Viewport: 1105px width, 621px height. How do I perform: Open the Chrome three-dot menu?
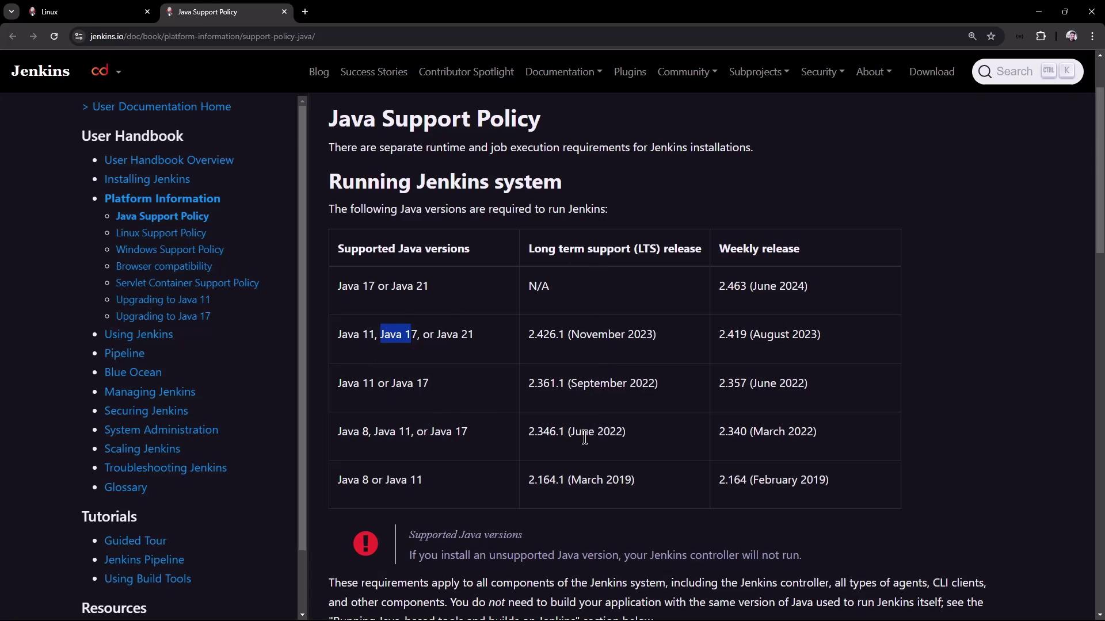point(1092,36)
